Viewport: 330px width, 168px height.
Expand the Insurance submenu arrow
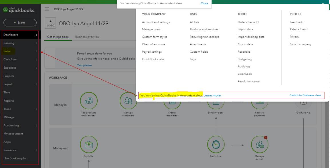36,150
